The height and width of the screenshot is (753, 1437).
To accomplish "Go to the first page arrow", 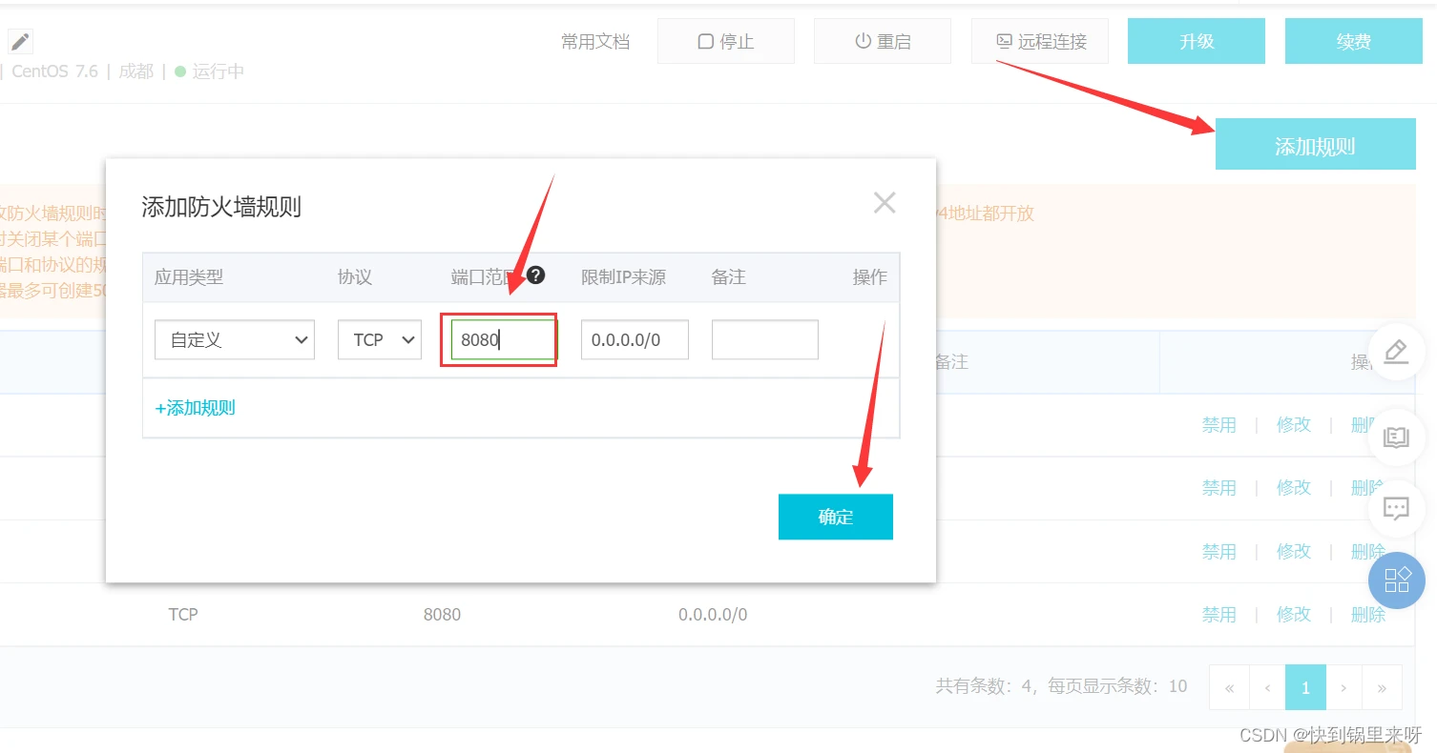I will (1229, 687).
